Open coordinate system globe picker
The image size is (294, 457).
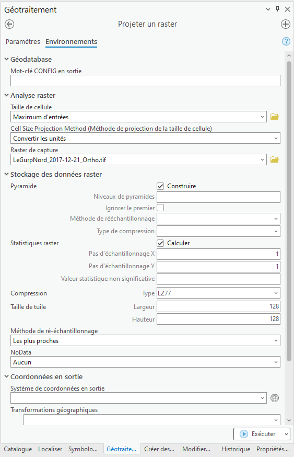[275, 398]
